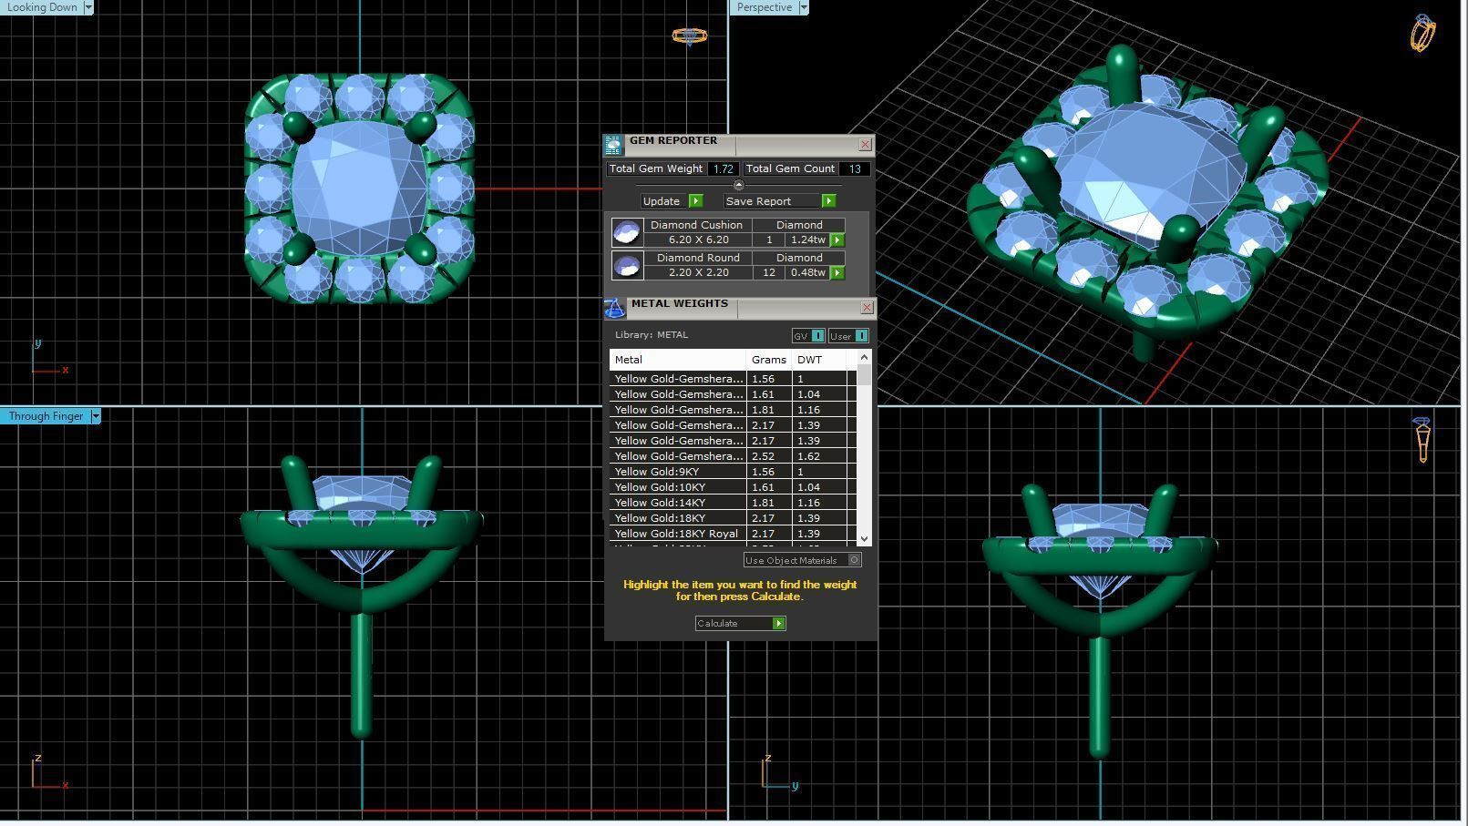Click the Diamond Cushion gem thumbnail
The width and height of the screenshot is (1468, 826).
[x=627, y=232]
